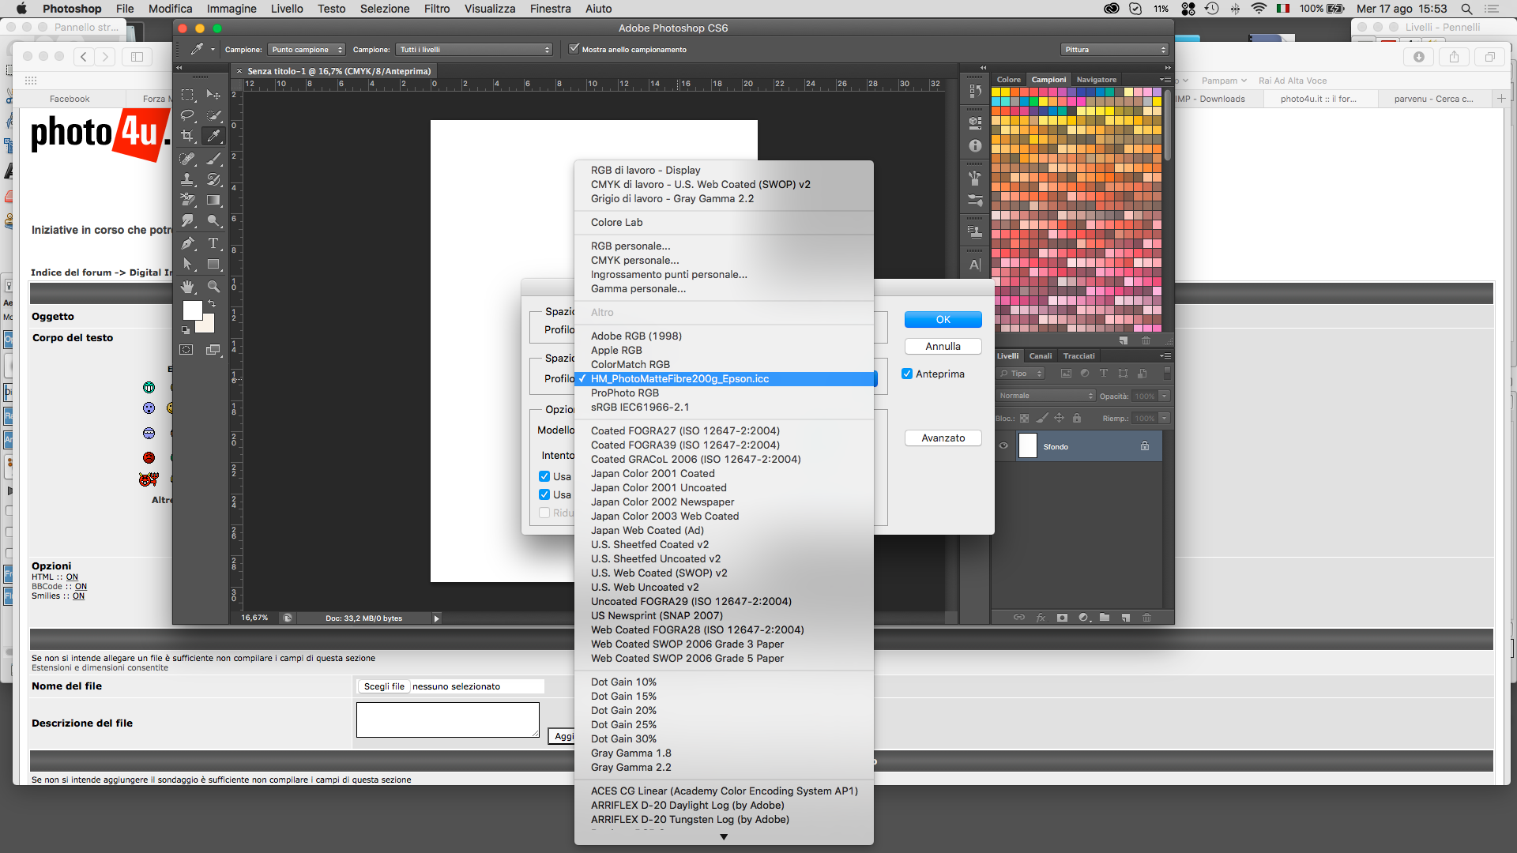Click the new group folder icon
This screenshot has height=853, width=1517.
coord(1105,618)
